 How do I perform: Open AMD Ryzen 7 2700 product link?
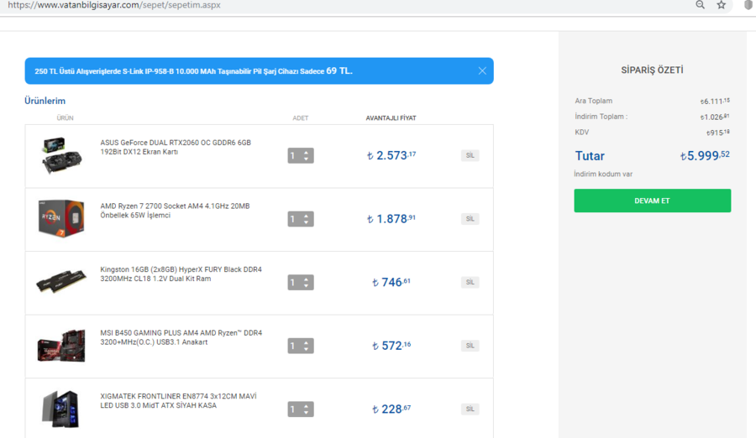175,211
